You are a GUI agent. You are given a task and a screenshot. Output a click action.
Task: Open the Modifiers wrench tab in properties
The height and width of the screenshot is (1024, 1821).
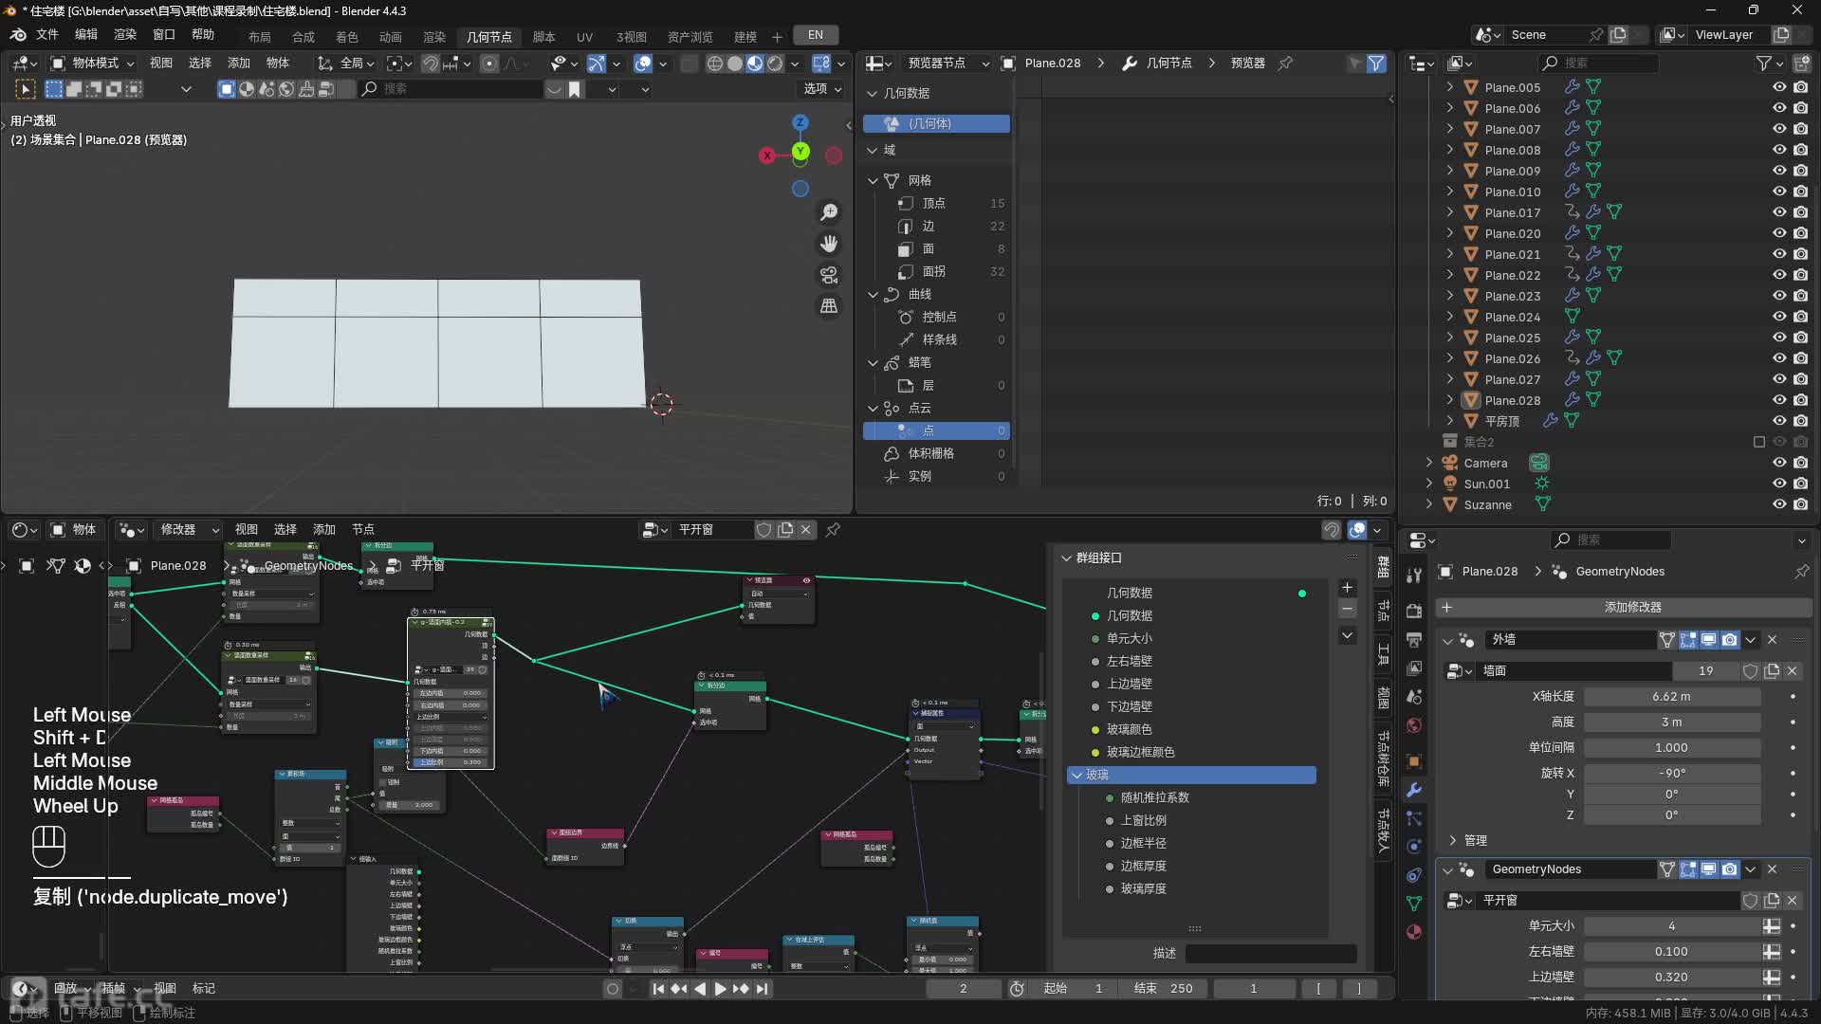pyautogui.click(x=1414, y=790)
